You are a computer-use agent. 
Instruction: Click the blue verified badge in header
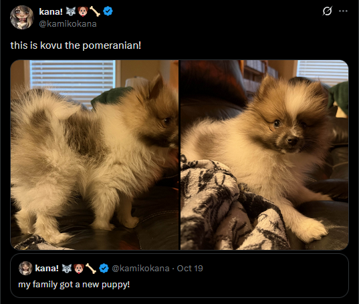108,11
